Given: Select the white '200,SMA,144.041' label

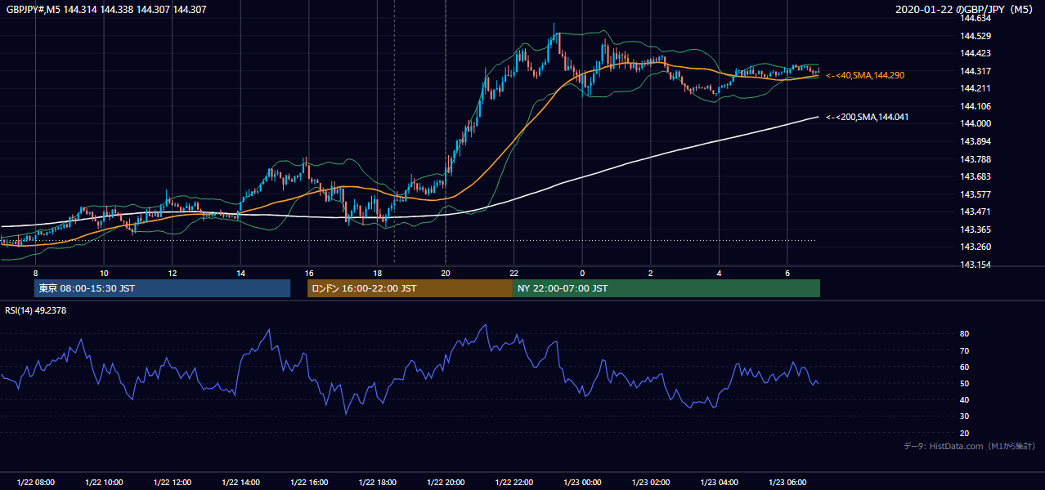Looking at the screenshot, I should click(x=867, y=117).
